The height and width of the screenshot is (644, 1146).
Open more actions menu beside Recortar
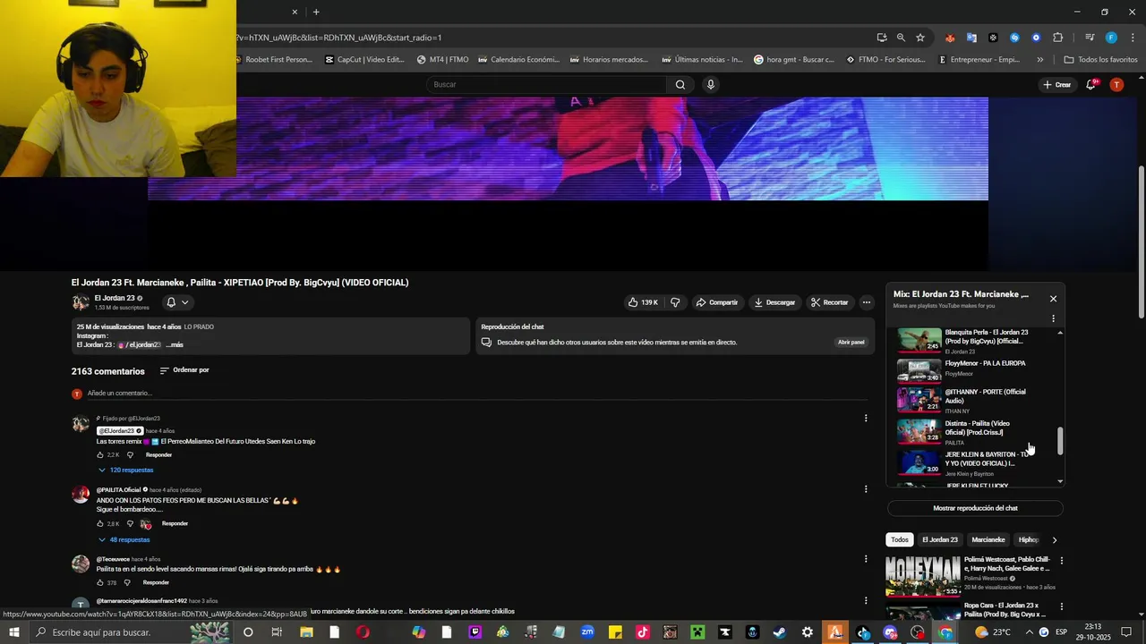[867, 302]
